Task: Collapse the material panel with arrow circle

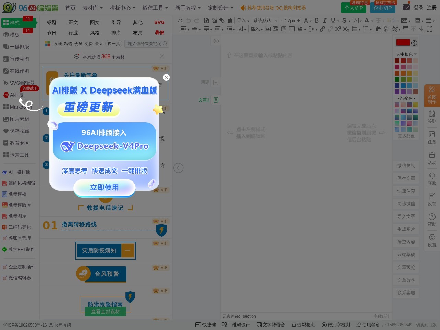Action: pos(178,168)
